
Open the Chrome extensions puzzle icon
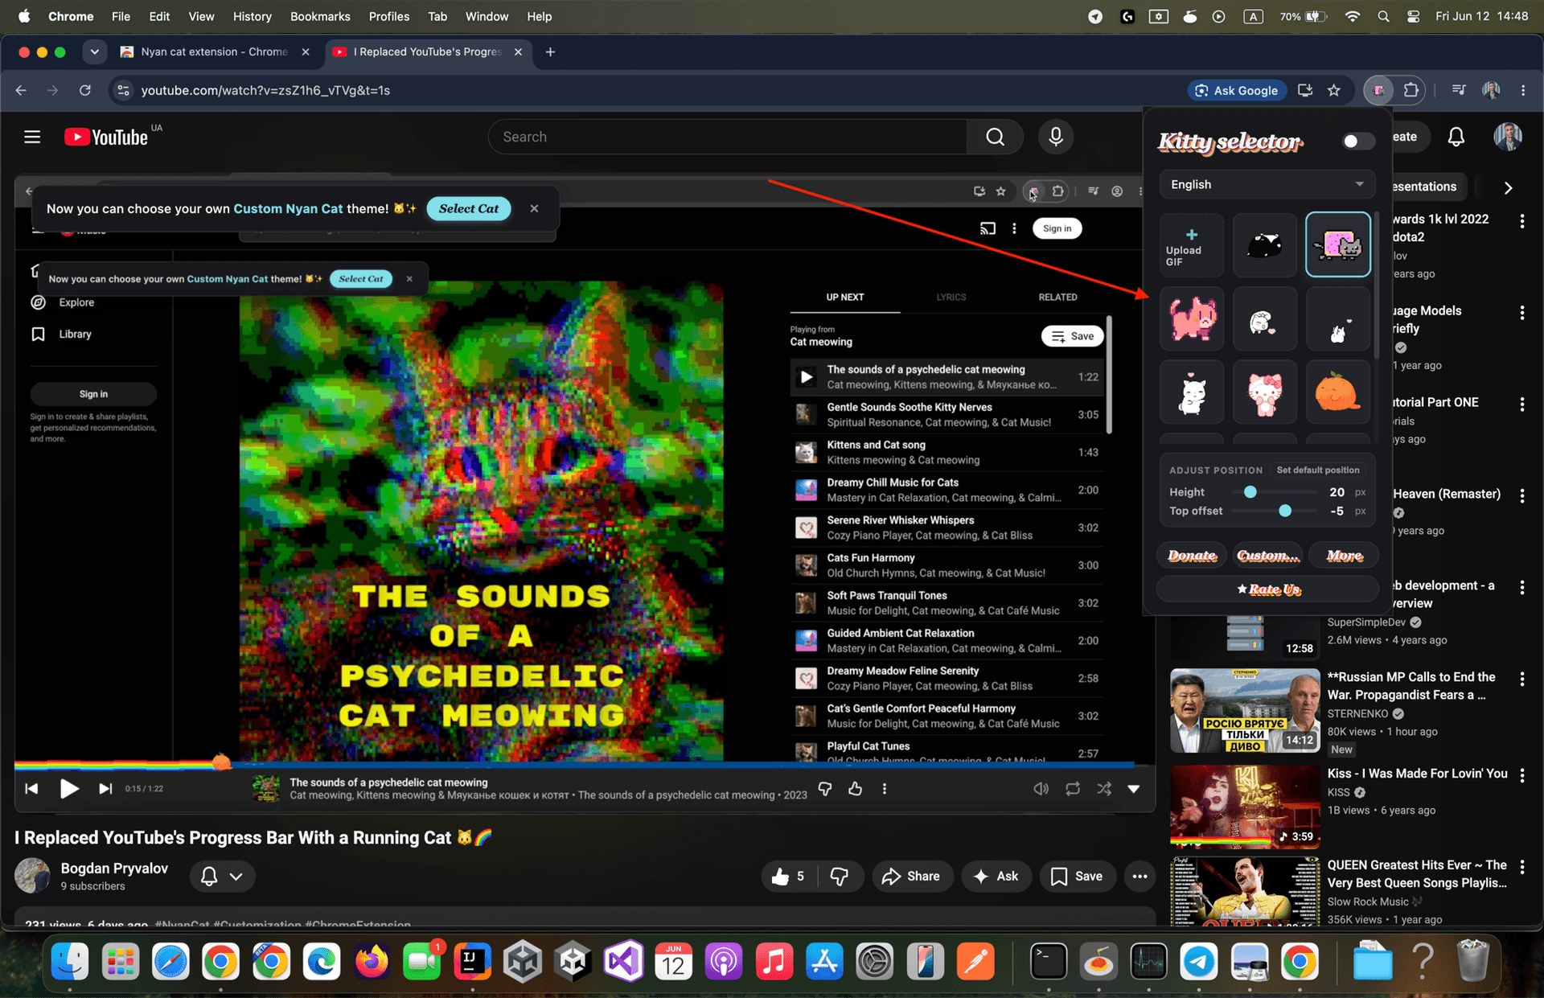pyautogui.click(x=1411, y=90)
